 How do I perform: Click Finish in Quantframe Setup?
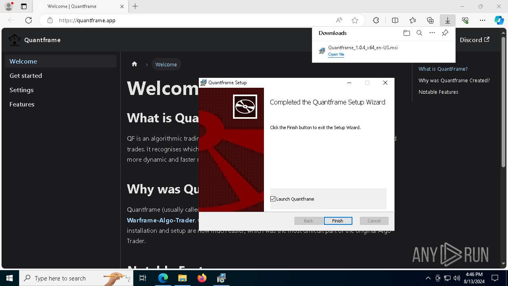338,221
